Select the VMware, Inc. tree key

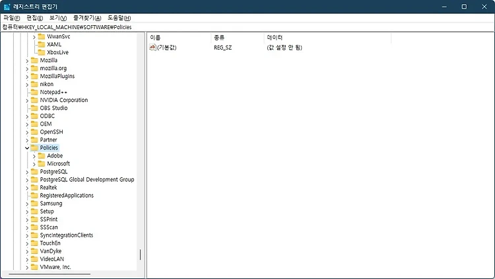pos(55,266)
